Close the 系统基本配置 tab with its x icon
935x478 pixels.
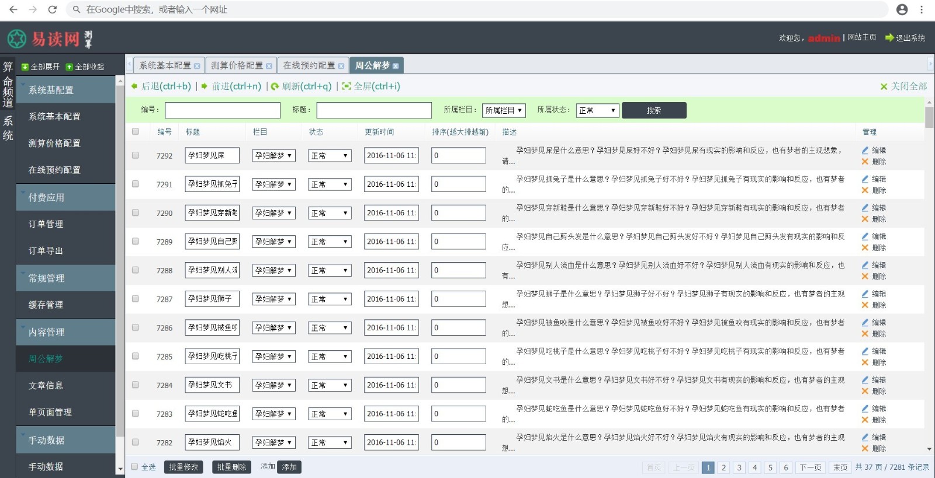coord(197,66)
